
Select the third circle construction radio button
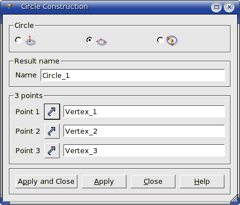(160, 40)
